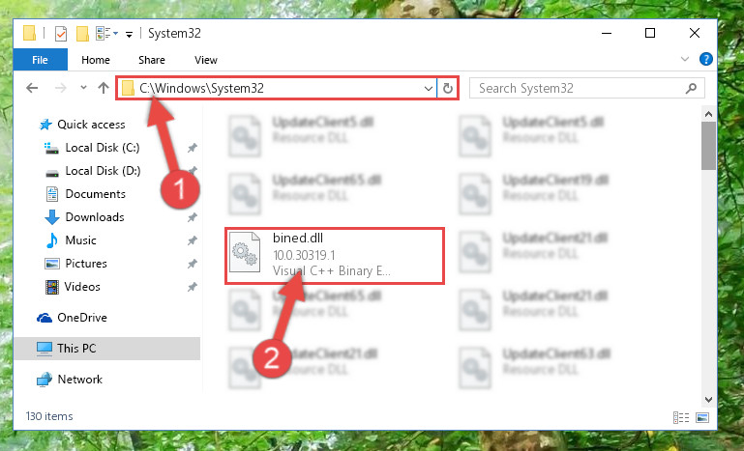Click the vertical scrollbar thumb
Image resolution: width=744 pixels, height=451 pixels.
click(x=708, y=146)
